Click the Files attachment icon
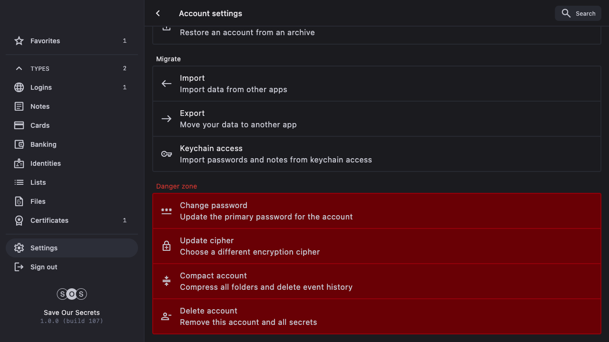 click(x=19, y=201)
